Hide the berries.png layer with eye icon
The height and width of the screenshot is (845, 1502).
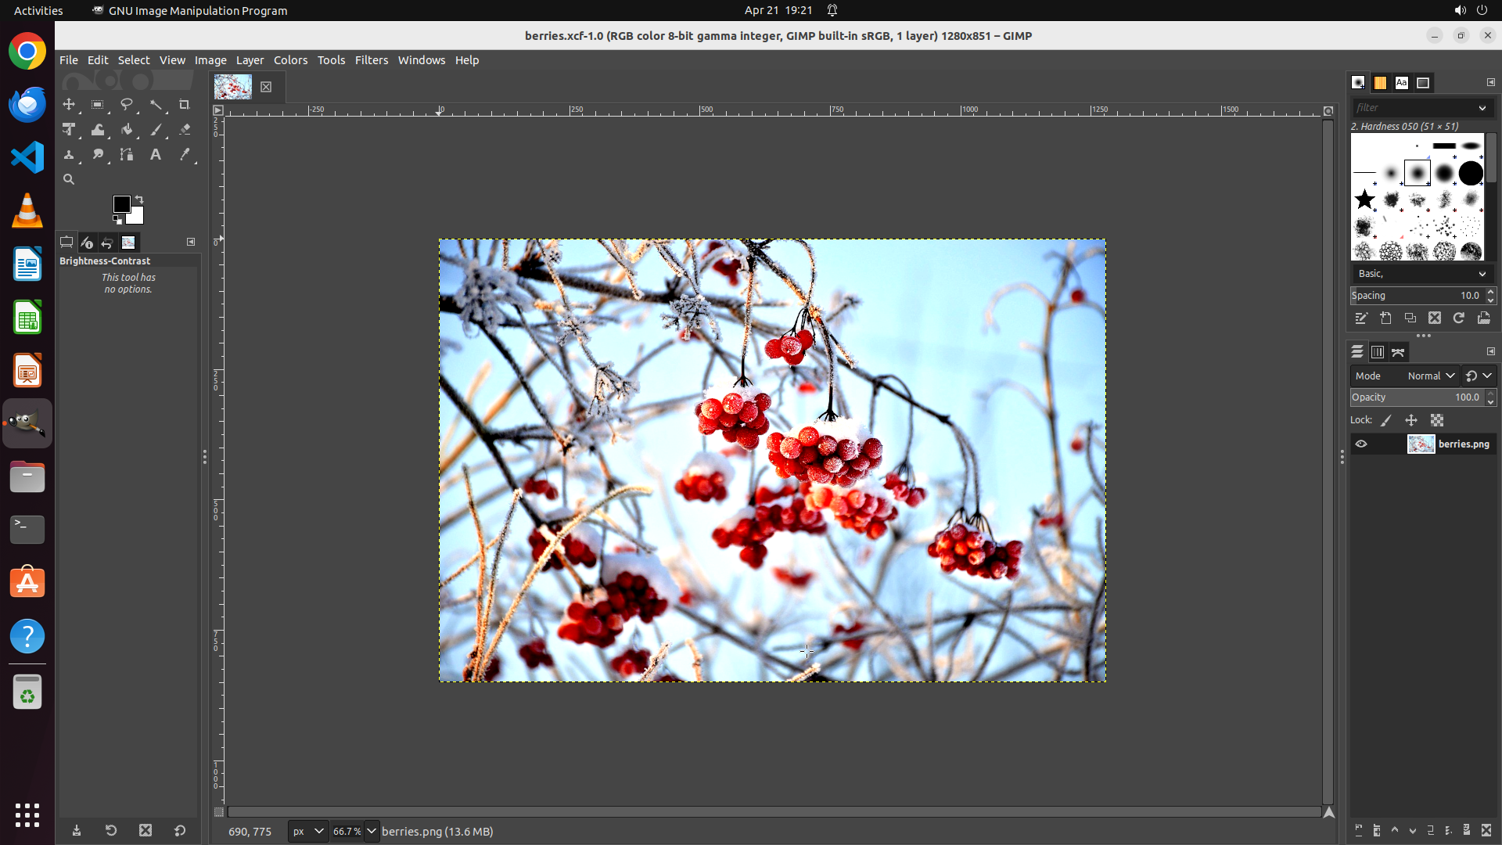point(1361,444)
